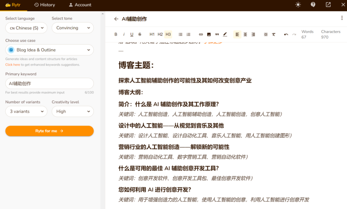Toggle H3 heading style

click(x=167, y=34)
